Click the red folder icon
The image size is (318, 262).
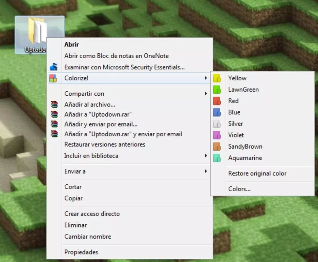(217, 101)
